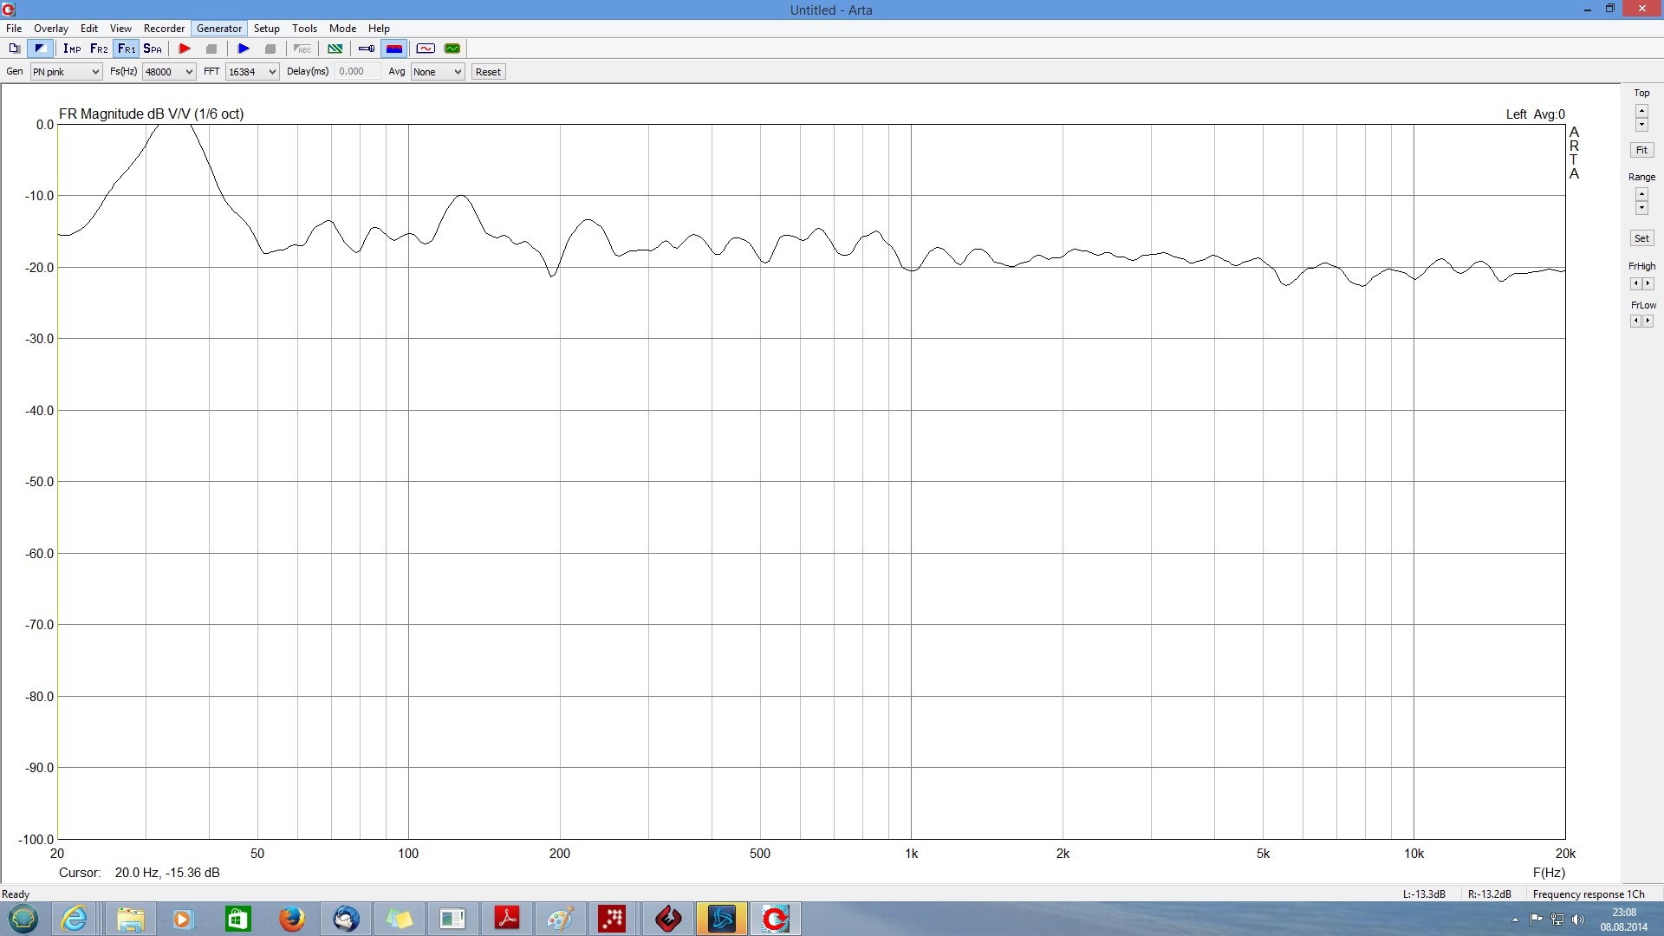The image size is (1664, 936).
Task: Click the stop button next to the blue play icon
Action: point(270,49)
